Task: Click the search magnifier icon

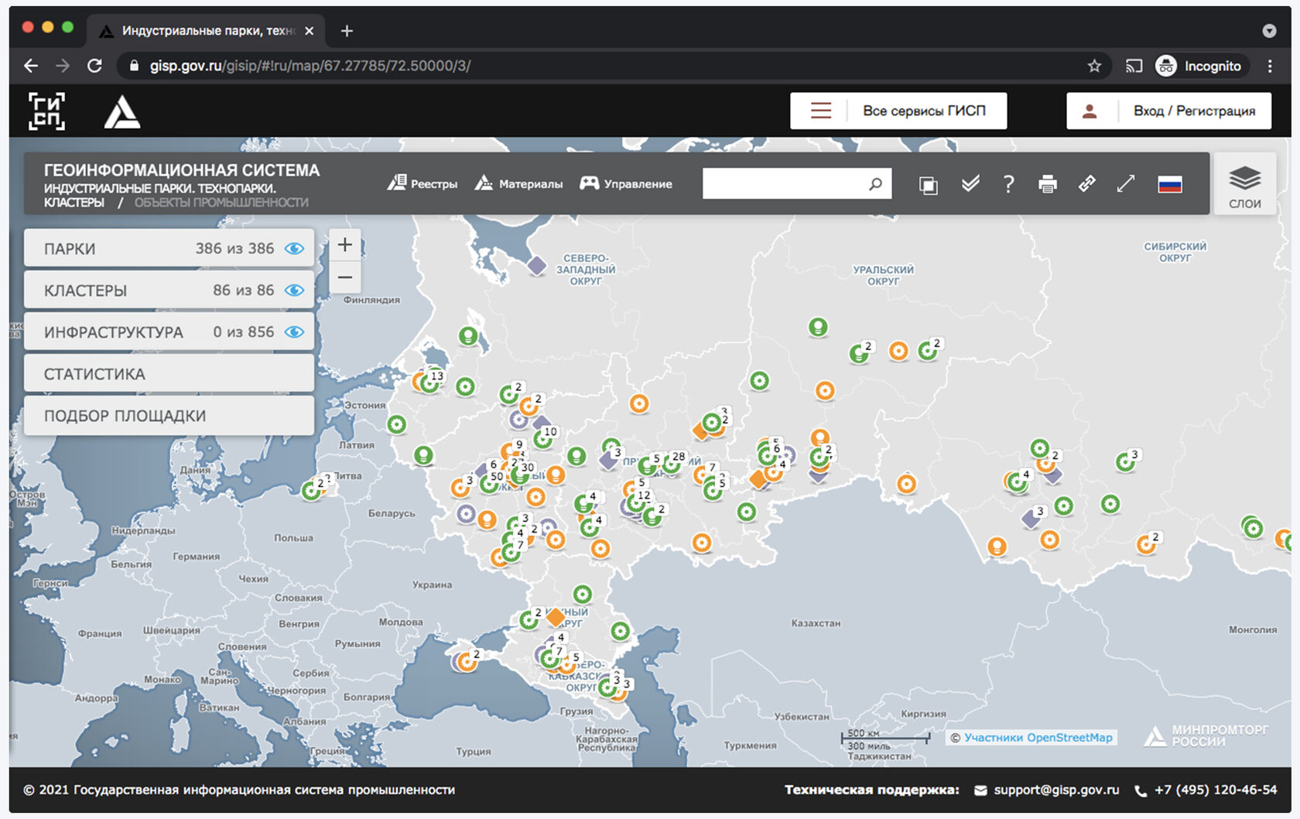Action: pyautogui.click(x=875, y=184)
